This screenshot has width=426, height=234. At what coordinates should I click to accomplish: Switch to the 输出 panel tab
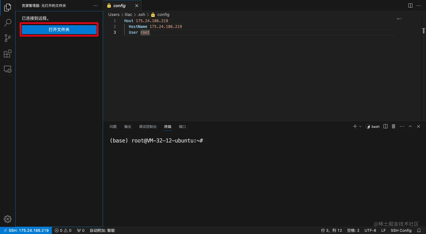[127, 127]
